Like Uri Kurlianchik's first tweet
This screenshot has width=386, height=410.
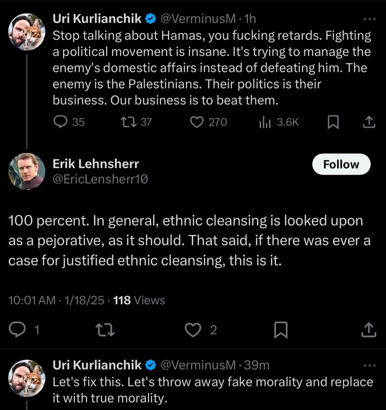point(197,122)
